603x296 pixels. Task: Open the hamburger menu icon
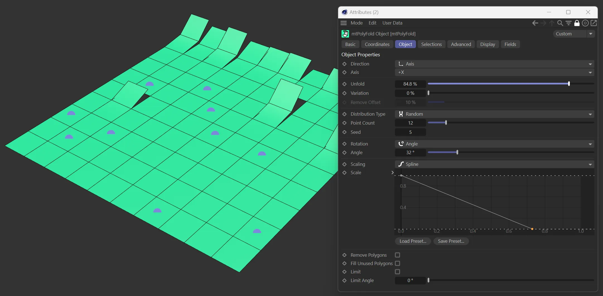tap(344, 23)
